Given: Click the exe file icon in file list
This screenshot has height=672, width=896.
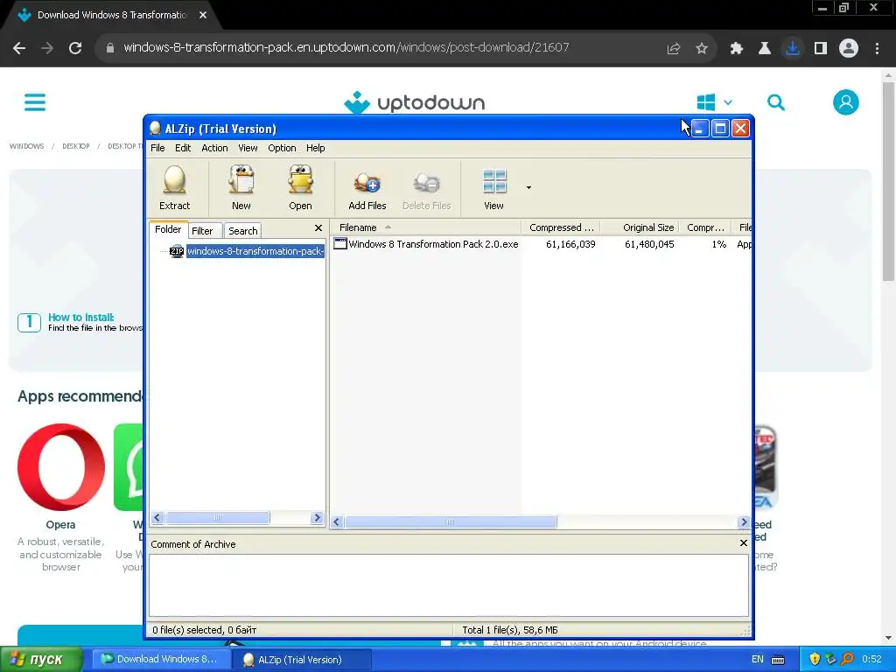Looking at the screenshot, I should [x=340, y=244].
